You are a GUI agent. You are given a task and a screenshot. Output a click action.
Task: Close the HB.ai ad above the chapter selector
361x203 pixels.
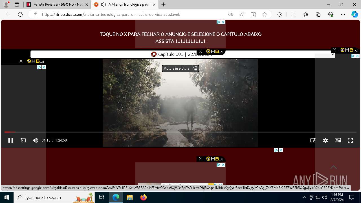point(200,51)
